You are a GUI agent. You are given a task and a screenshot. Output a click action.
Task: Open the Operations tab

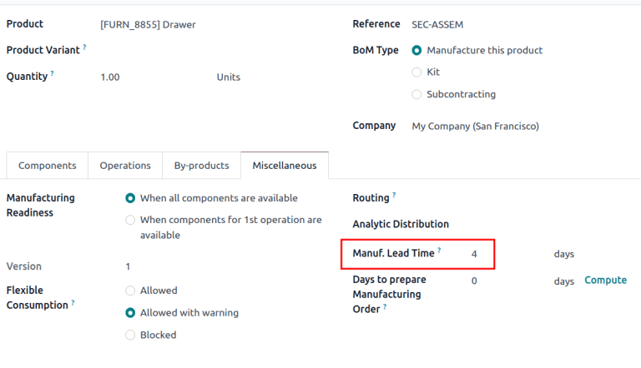pos(125,166)
